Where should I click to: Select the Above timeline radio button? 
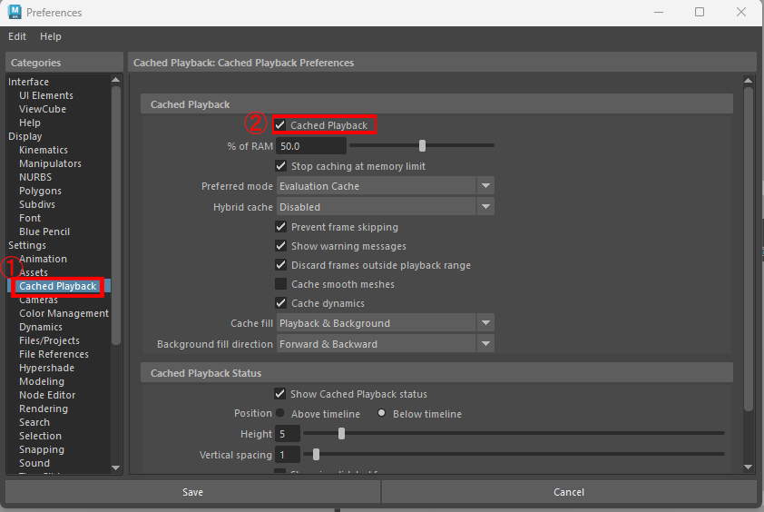(x=281, y=413)
